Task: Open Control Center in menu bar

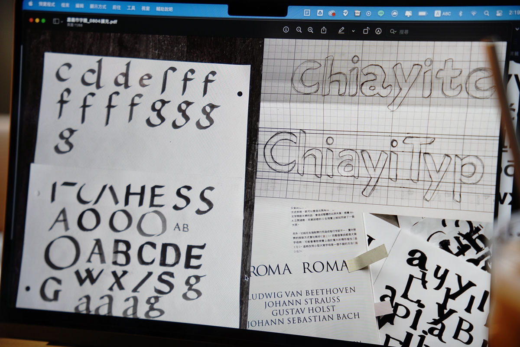Action: pyautogui.click(x=499, y=13)
